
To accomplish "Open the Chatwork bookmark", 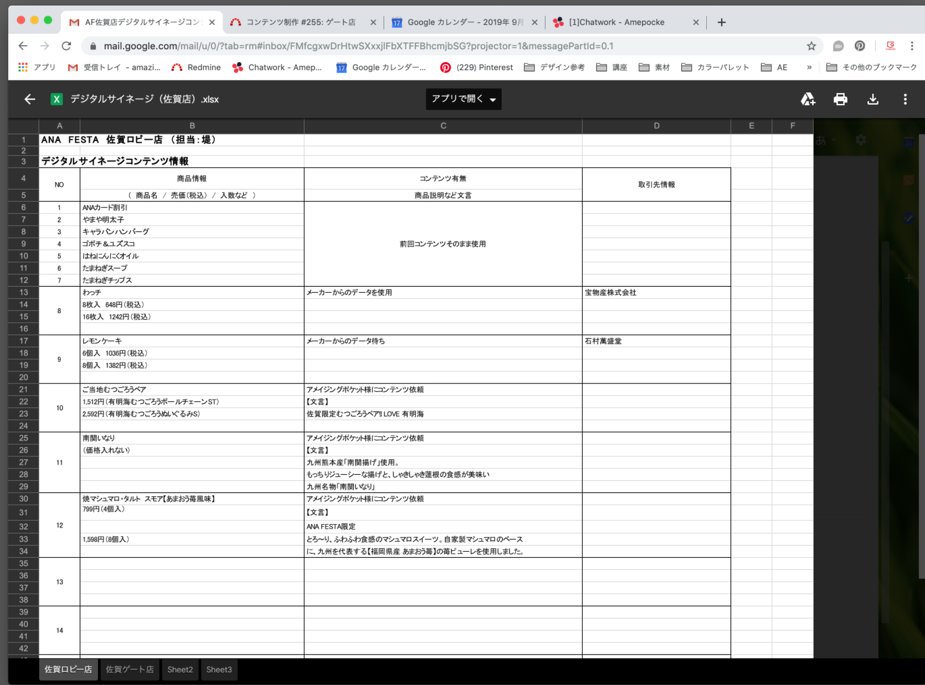I will [277, 67].
